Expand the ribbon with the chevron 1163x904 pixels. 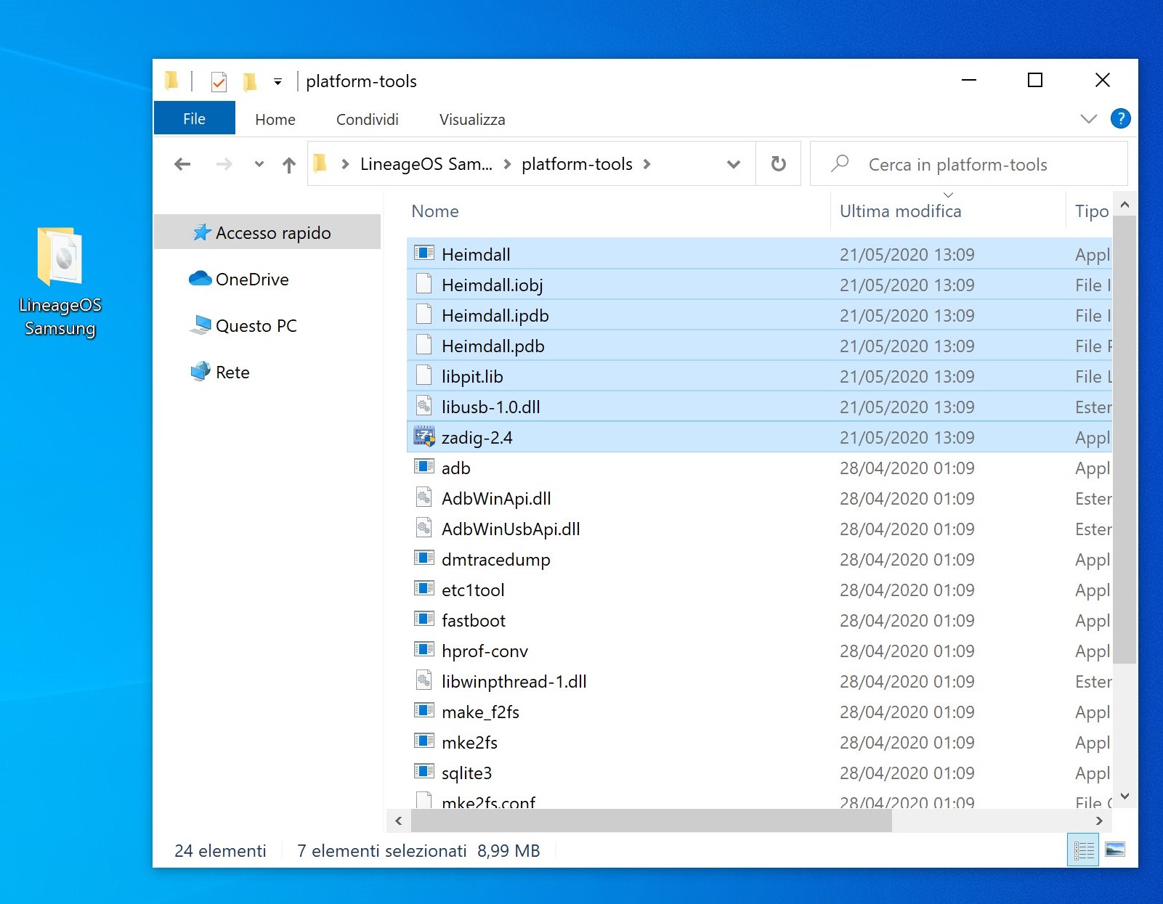coord(1088,118)
